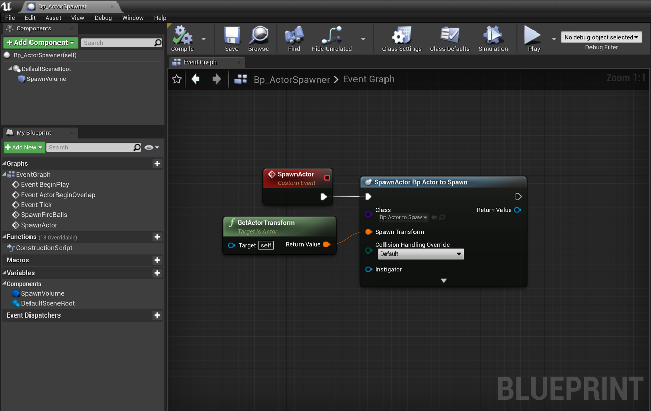
Task: Add a new event dispatcher with plus
Action: point(157,315)
